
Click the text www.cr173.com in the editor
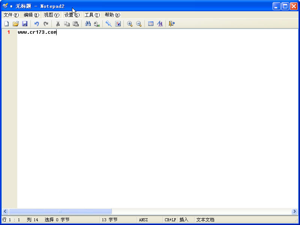pos(37,32)
